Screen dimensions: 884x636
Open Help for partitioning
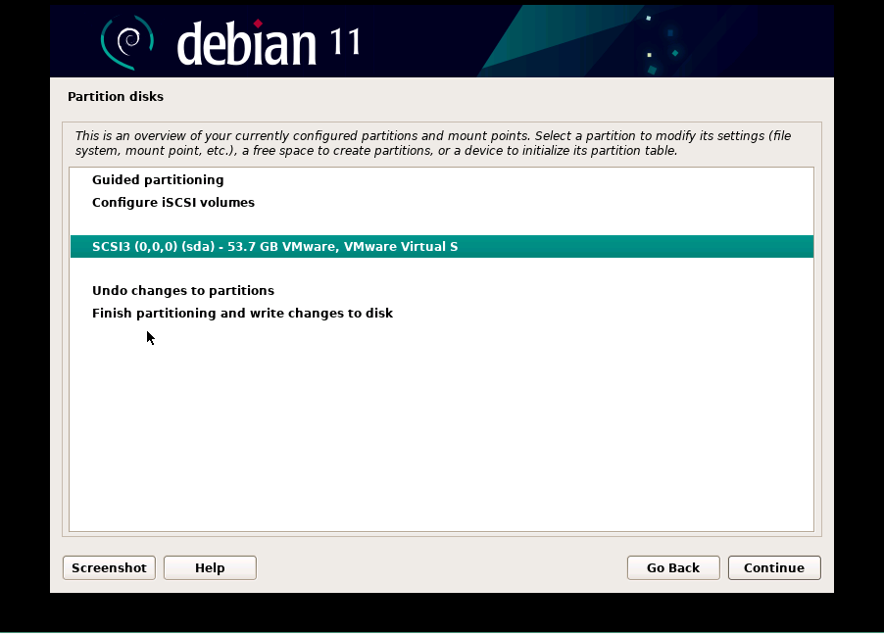209,567
